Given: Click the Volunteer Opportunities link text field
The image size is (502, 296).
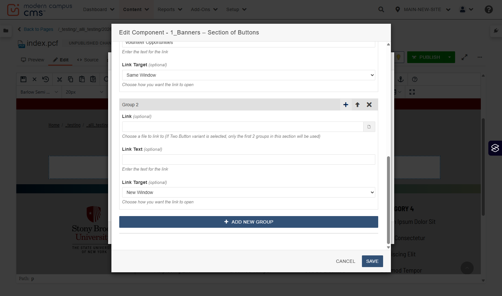Looking at the screenshot, I should click(x=249, y=44).
